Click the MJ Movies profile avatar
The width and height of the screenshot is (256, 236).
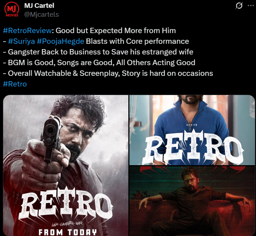click(12, 10)
